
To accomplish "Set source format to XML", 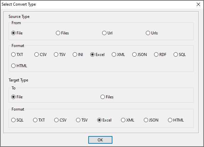I will (x=114, y=55).
